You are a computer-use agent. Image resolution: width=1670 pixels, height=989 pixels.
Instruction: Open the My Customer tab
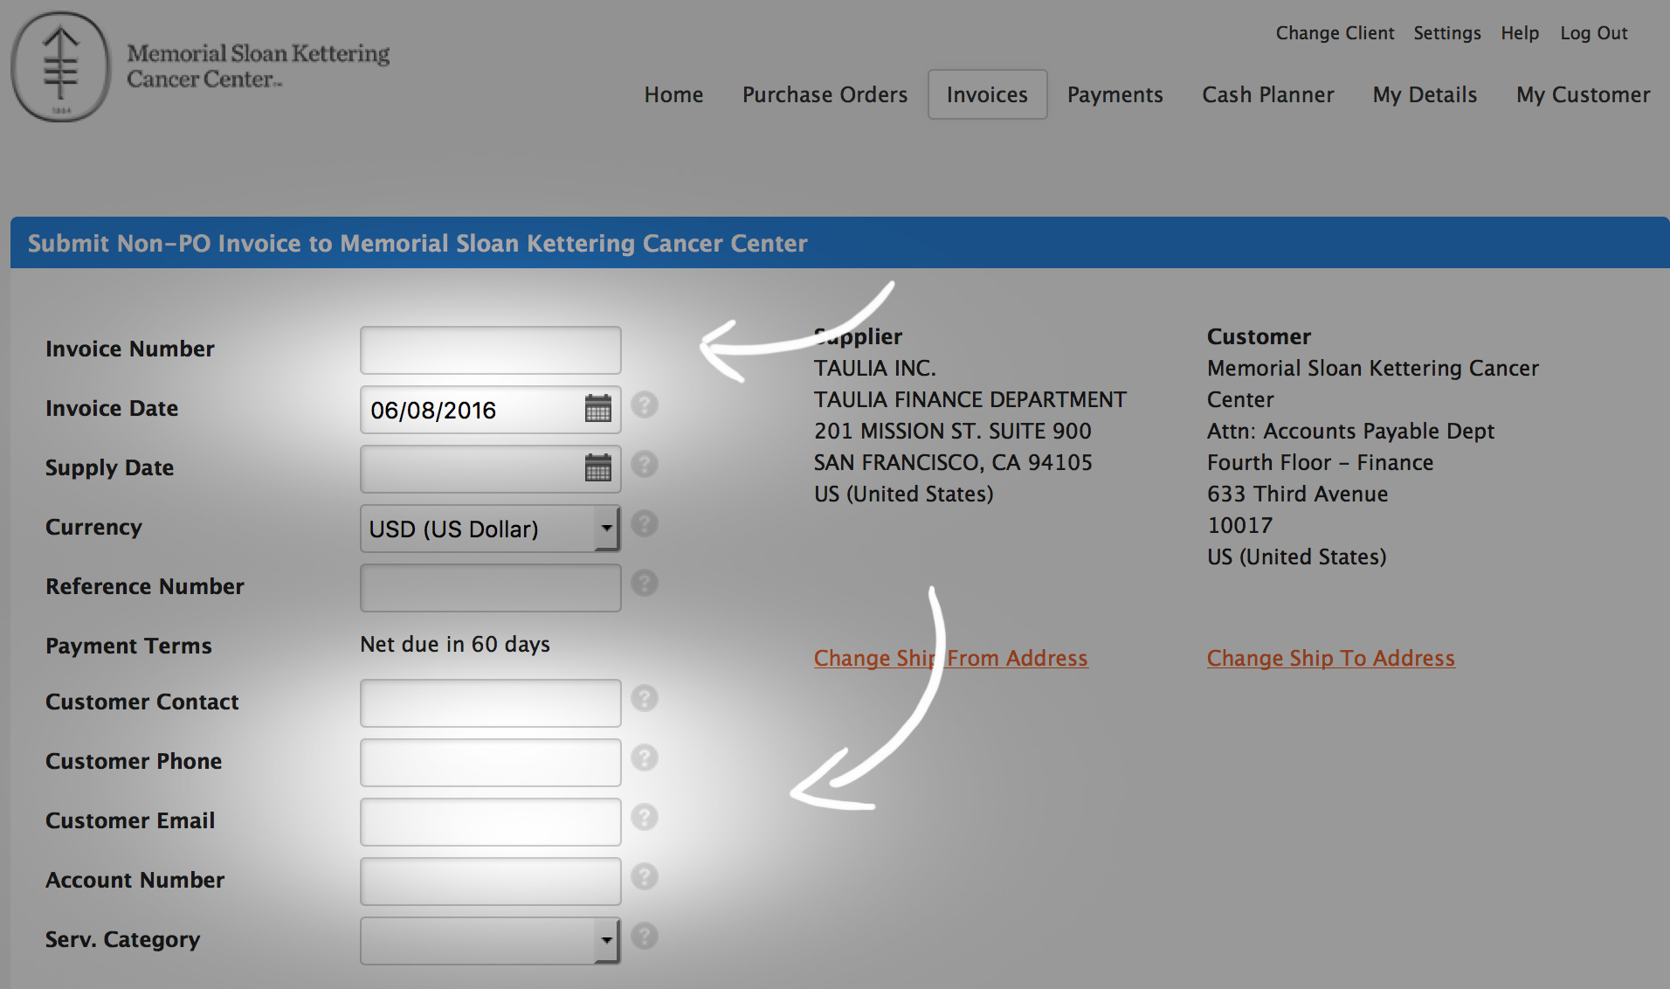pyautogui.click(x=1583, y=94)
